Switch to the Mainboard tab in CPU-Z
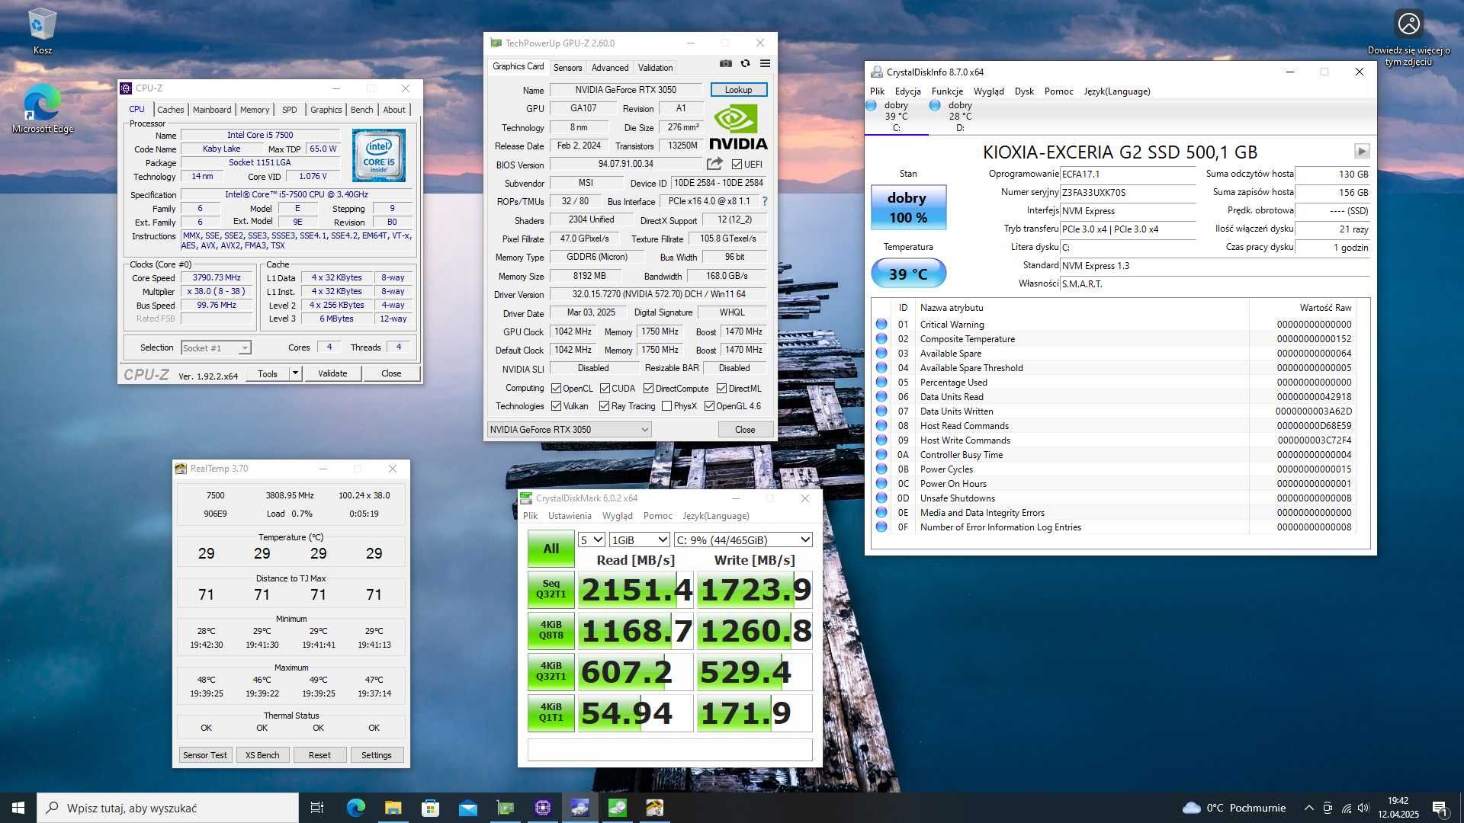 [x=212, y=109]
